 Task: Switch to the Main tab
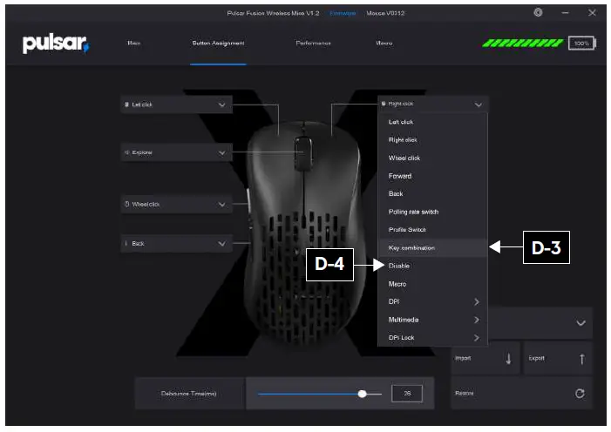134,43
